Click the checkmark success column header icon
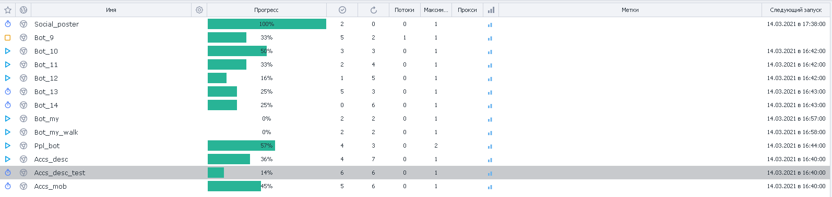The width and height of the screenshot is (832, 197). [x=342, y=10]
